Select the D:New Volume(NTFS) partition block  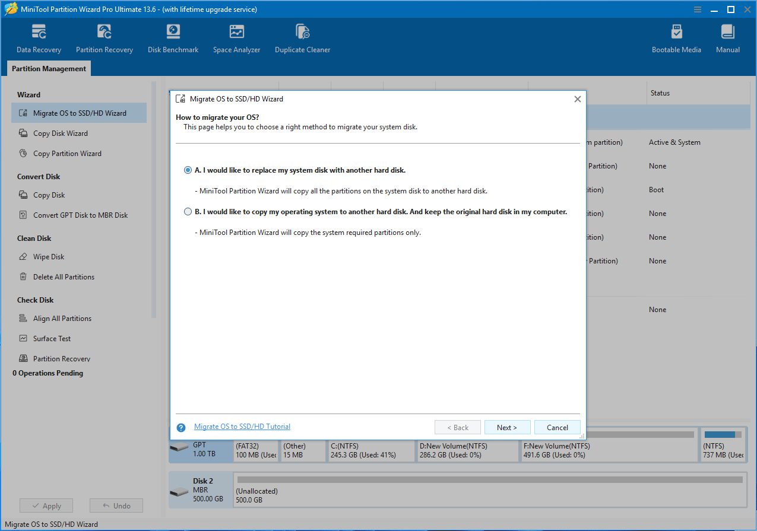(468, 450)
